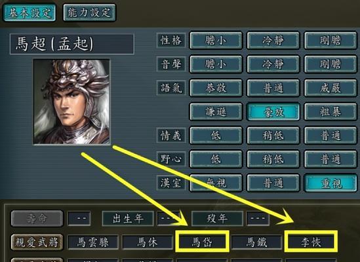Click the 出生年 value field
360x262 pixels.
pyautogui.click(x=168, y=219)
